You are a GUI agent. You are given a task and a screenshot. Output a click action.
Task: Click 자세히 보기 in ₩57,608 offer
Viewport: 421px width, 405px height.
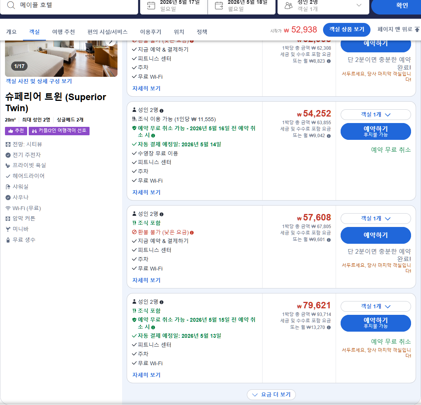146,280
